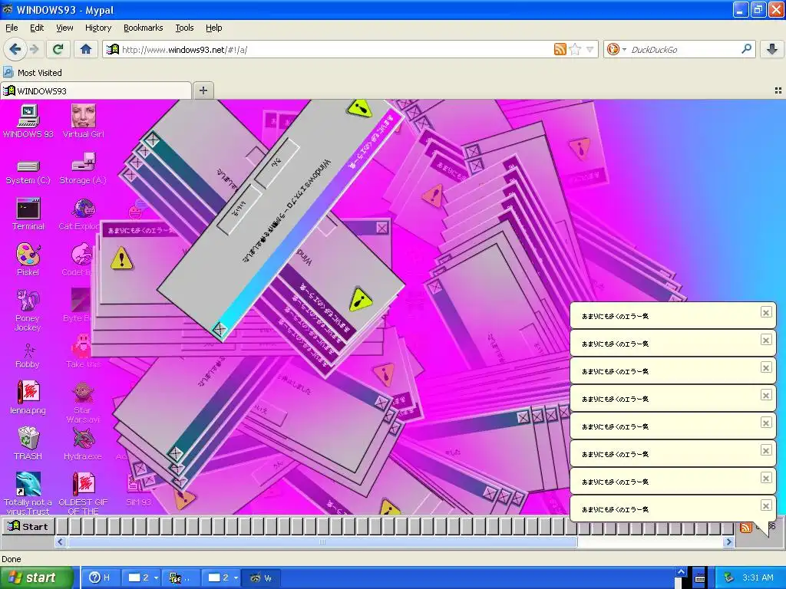Screen dimensions: 786x589
Task: Open the Piskel paint icon
Action: [x=28, y=259]
